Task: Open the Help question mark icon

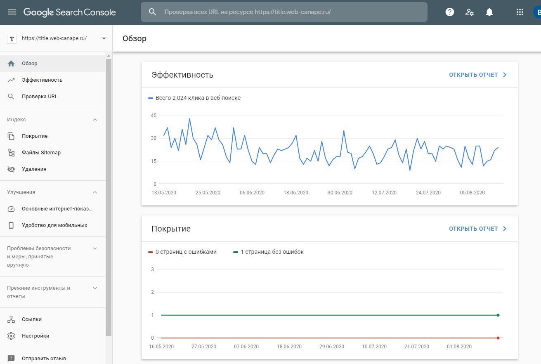Action: click(x=450, y=12)
